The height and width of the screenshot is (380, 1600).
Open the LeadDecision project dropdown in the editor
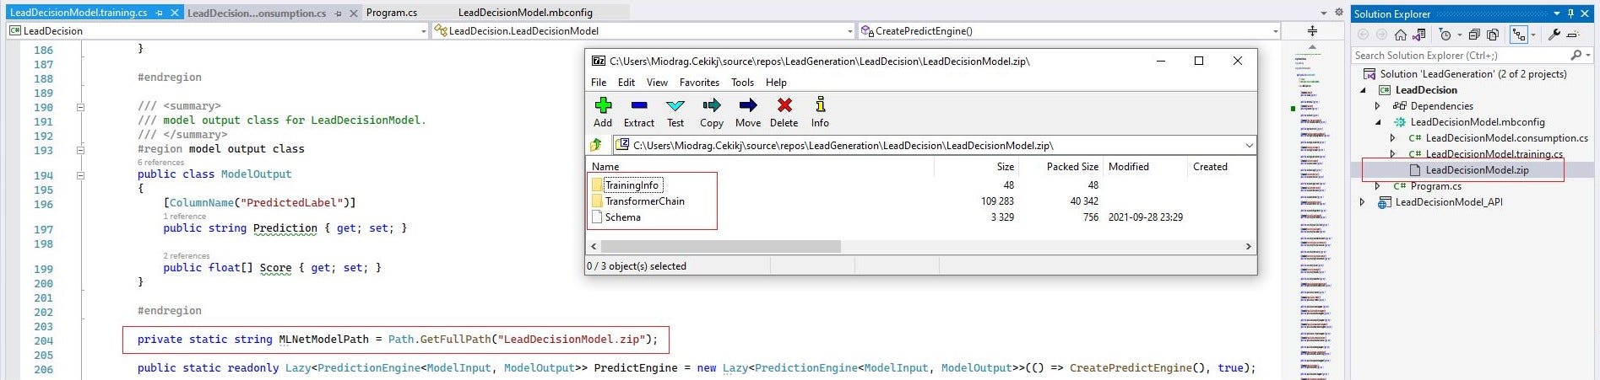pos(424,31)
